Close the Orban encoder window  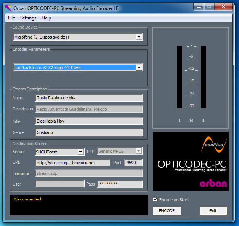click(x=223, y=6)
